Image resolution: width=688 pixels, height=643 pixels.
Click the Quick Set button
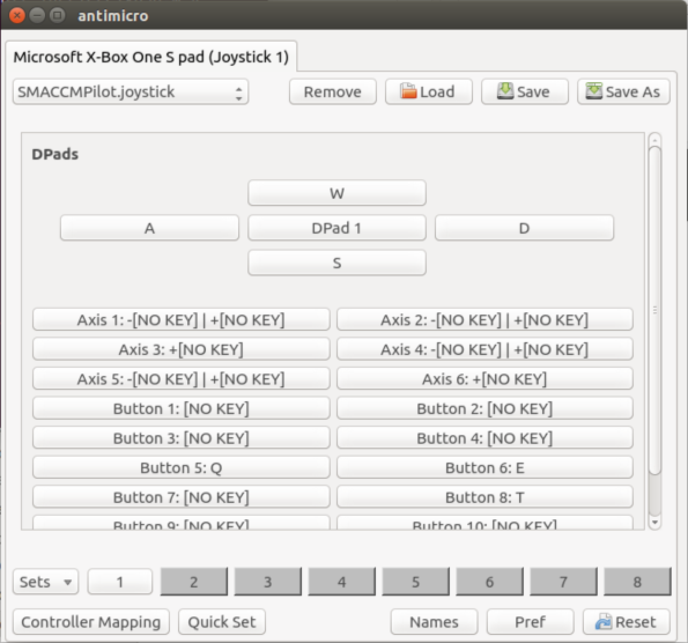pyautogui.click(x=221, y=622)
